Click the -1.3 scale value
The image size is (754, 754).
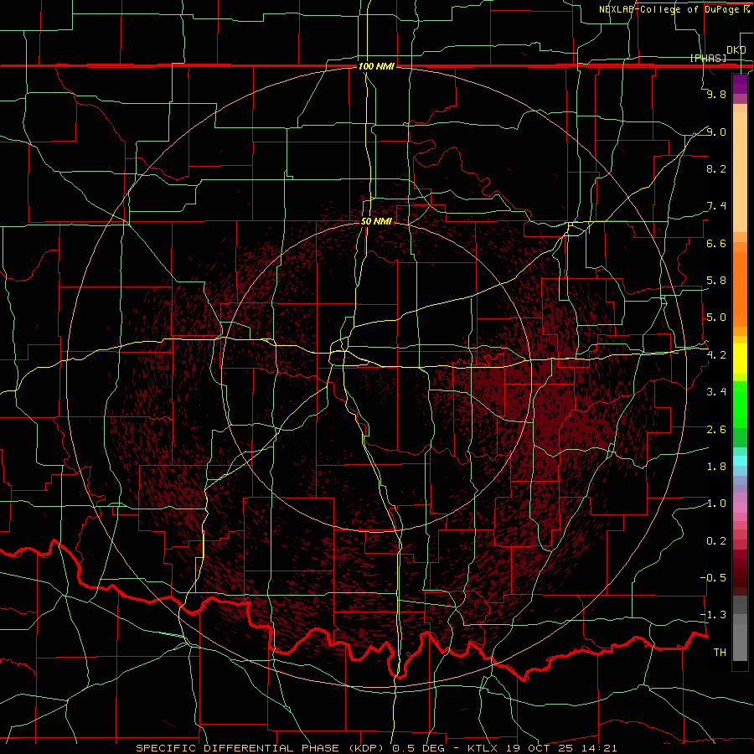point(713,615)
